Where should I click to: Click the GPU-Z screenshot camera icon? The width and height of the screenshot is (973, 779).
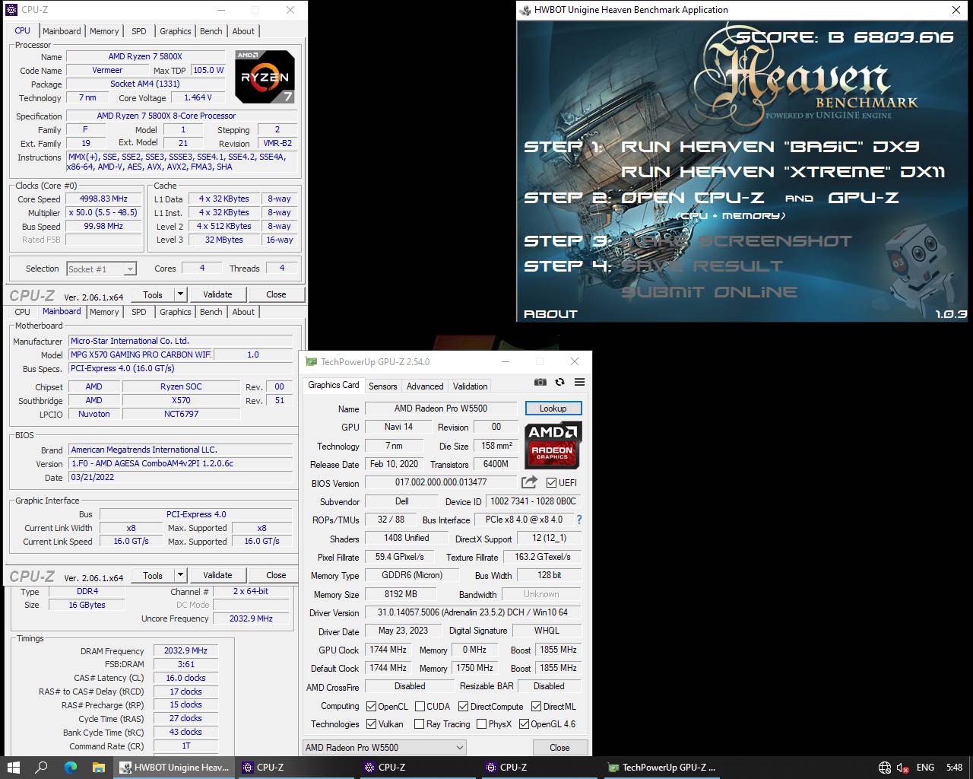[x=540, y=382]
